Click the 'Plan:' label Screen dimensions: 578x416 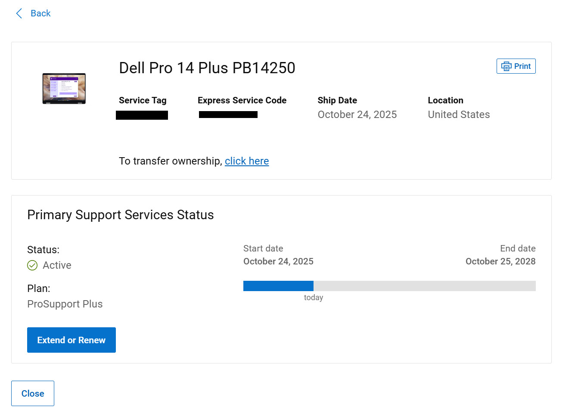(x=39, y=289)
